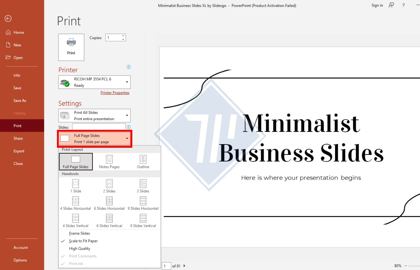This screenshot has height=270, width=420.
Task: Open the Export menu item
Action: click(x=19, y=151)
